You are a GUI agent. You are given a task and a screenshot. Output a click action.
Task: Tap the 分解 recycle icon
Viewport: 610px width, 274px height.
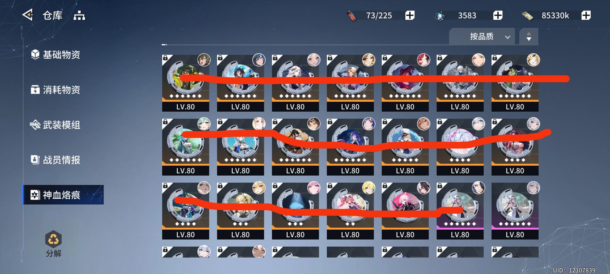point(53,239)
